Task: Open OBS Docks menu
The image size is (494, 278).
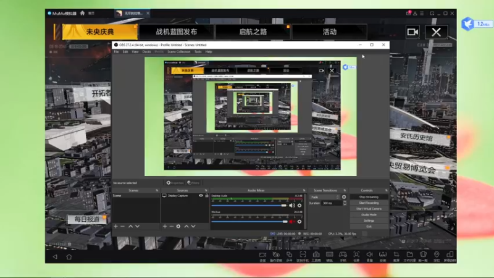Action: [146, 52]
